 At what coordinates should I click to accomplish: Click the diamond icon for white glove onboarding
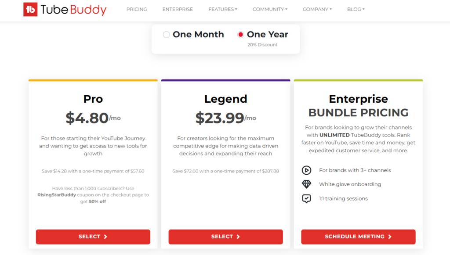coord(306,184)
